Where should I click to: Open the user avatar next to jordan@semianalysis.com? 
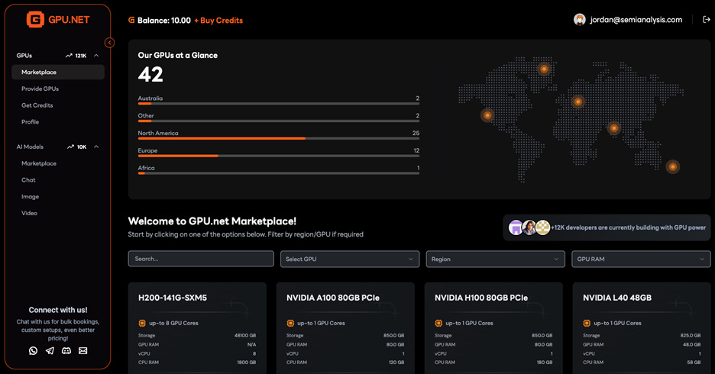pyautogui.click(x=580, y=20)
